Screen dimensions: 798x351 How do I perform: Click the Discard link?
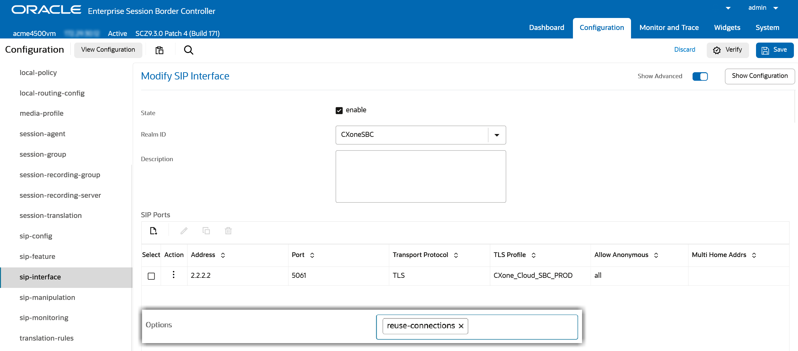684,50
